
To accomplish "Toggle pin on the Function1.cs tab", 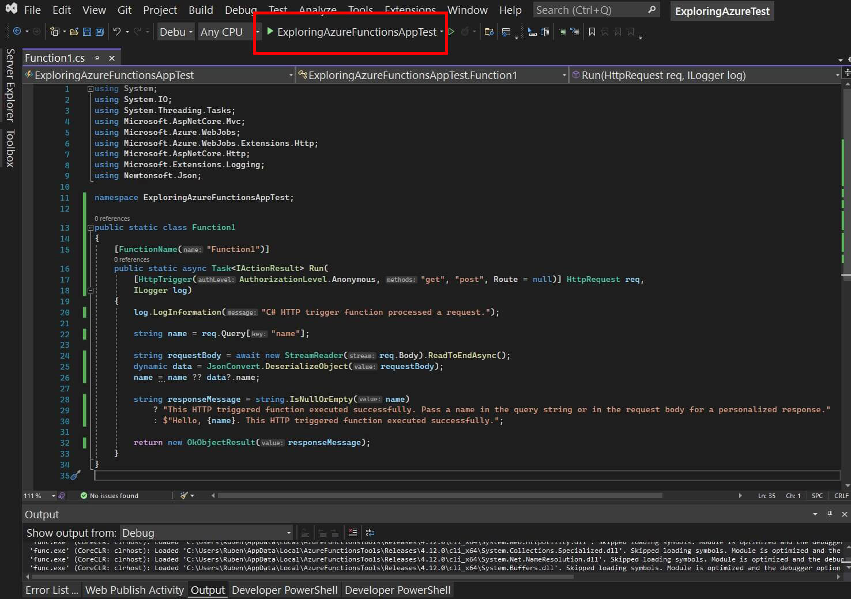I will pyautogui.click(x=97, y=58).
